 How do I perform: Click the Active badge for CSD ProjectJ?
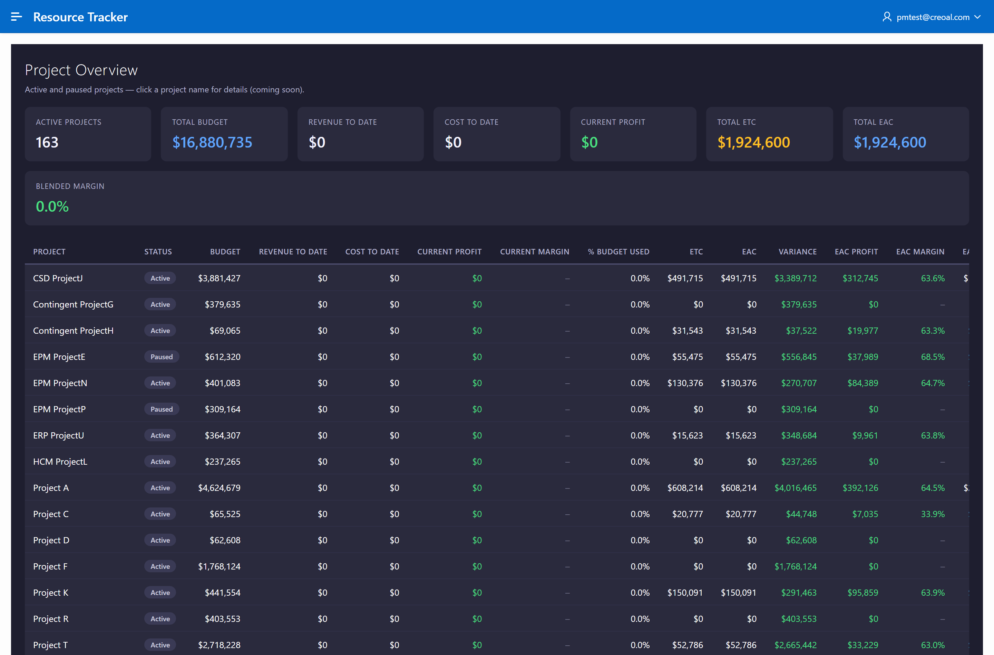pos(160,278)
